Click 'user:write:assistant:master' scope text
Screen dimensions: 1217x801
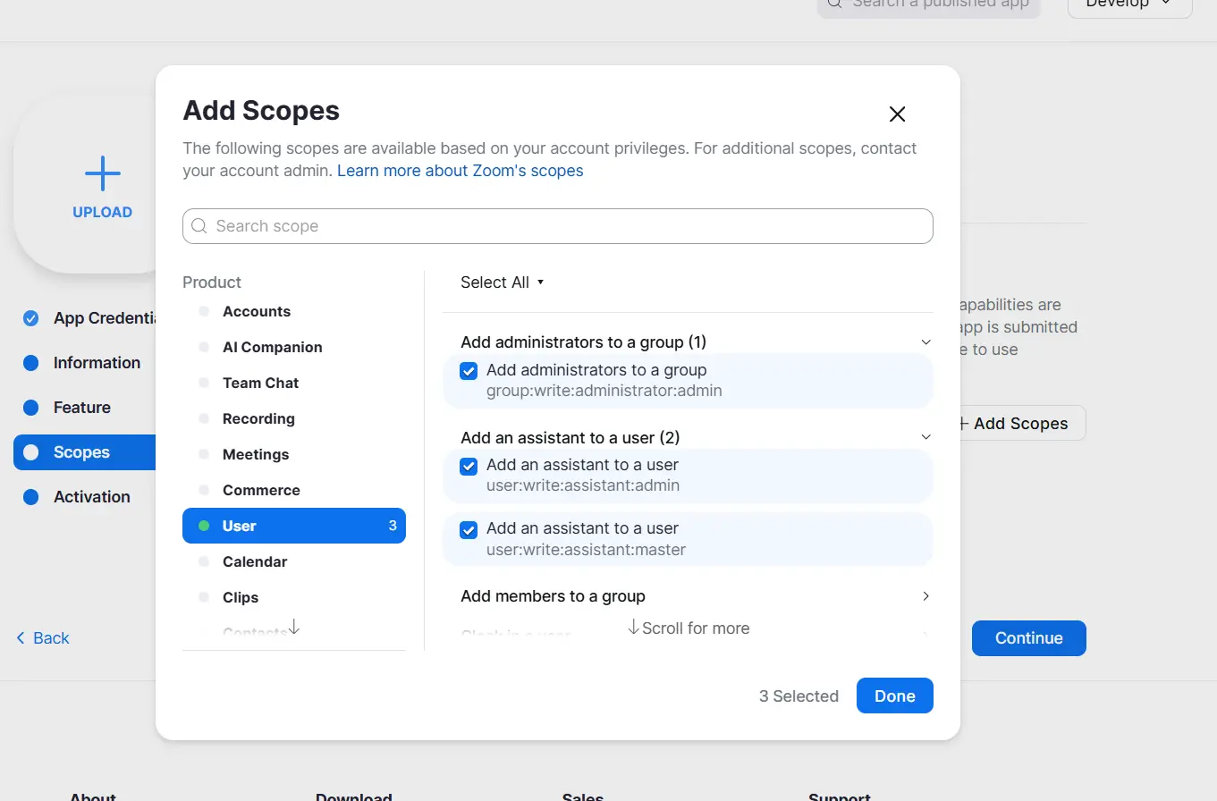click(x=586, y=550)
